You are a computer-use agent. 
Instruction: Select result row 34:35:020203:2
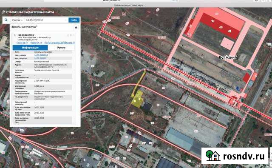click(26, 35)
